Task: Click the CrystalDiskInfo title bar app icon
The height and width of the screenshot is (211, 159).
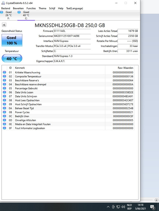Action: click(x=3, y=3)
